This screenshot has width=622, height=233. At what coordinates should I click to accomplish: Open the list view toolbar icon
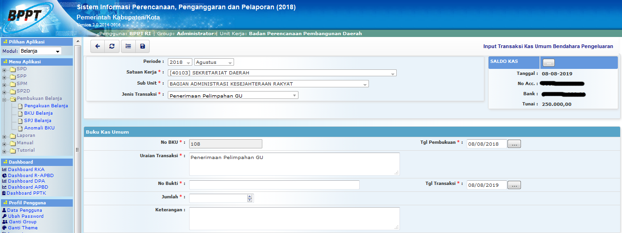(128, 46)
